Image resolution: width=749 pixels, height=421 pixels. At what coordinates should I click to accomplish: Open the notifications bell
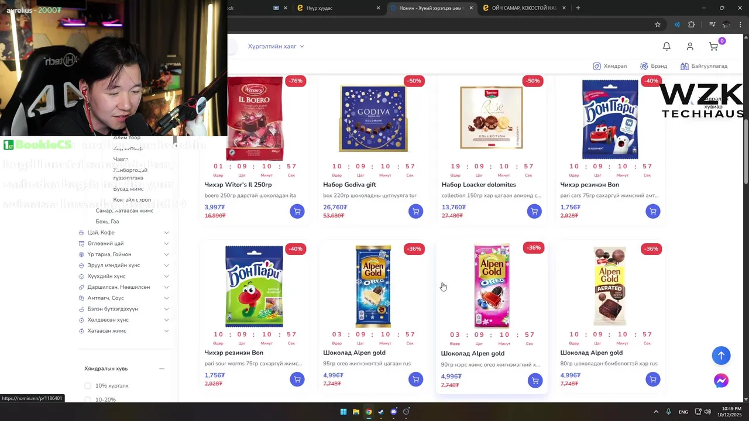(x=666, y=46)
